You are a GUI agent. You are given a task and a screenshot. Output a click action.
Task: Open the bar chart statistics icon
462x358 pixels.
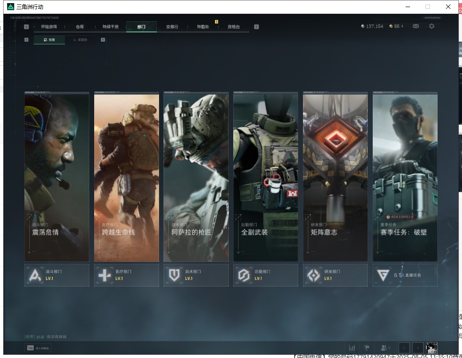[352, 348]
